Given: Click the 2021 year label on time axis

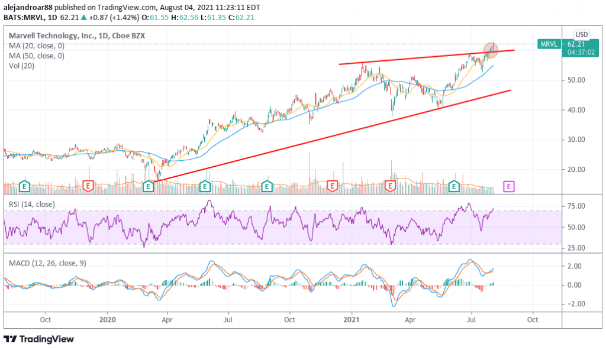Looking at the screenshot, I should [352, 320].
